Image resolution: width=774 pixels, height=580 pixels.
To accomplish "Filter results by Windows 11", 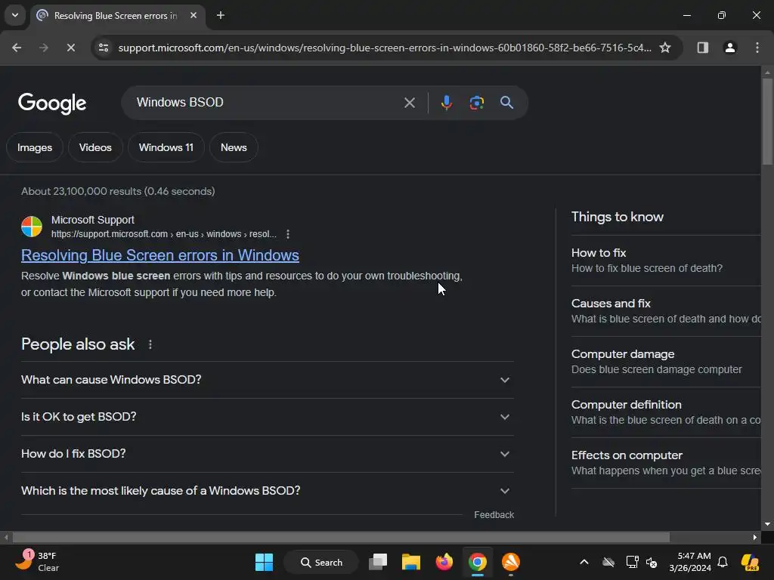I will click(166, 147).
